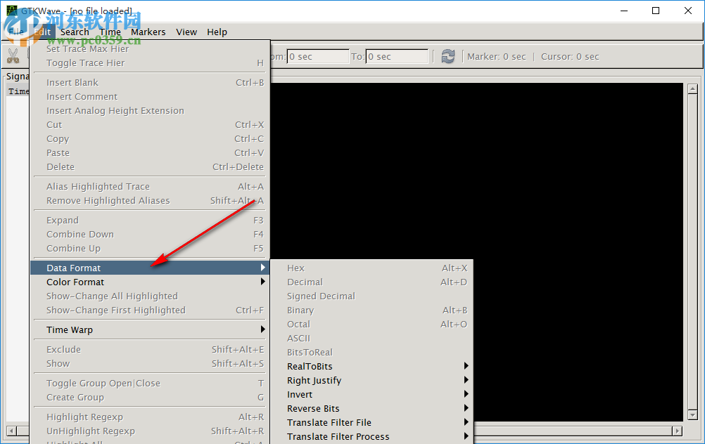Expand the Reverse Bits submenu
This screenshot has width=705, height=444.
pyautogui.click(x=371, y=409)
